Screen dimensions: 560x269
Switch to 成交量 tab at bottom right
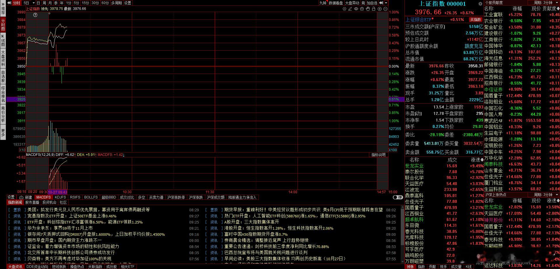point(456,267)
